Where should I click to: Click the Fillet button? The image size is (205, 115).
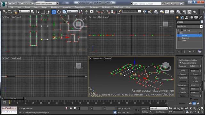point(183,89)
